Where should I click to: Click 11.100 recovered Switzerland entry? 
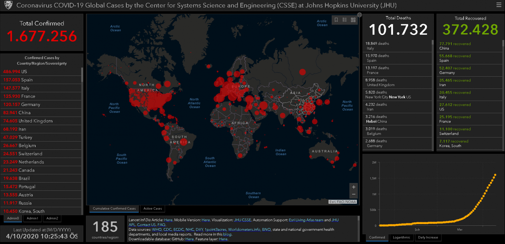pos(470,131)
